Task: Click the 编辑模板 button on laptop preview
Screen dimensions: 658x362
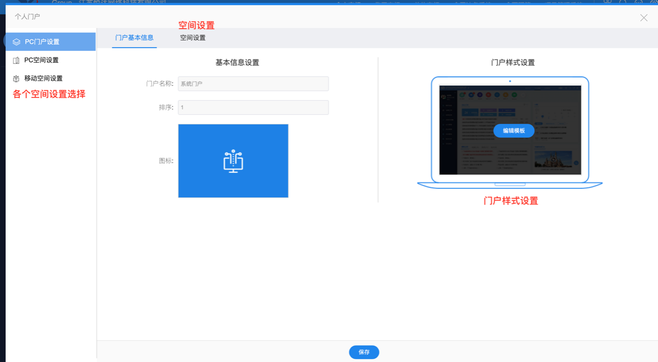Action: [x=514, y=131]
